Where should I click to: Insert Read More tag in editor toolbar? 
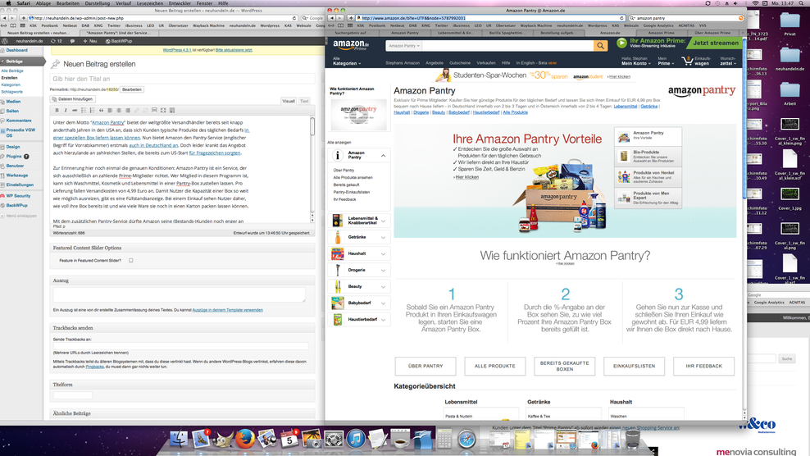154,110
